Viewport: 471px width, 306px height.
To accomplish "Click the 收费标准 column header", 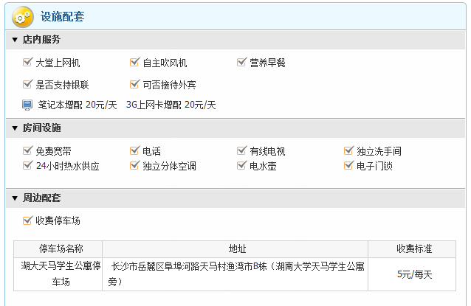I will [414, 248].
